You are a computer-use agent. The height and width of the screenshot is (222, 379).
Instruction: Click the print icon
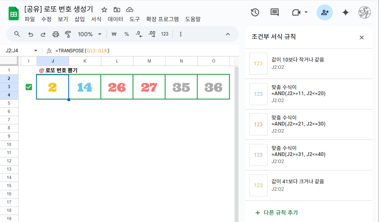(x=56, y=34)
